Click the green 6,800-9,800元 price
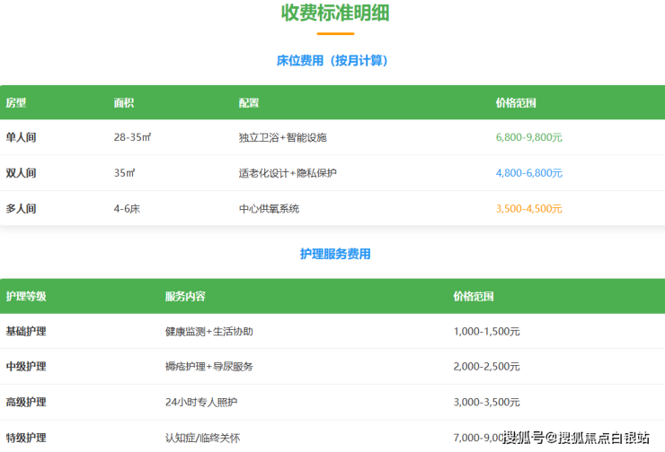This screenshot has width=665, height=452. pos(528,138)
